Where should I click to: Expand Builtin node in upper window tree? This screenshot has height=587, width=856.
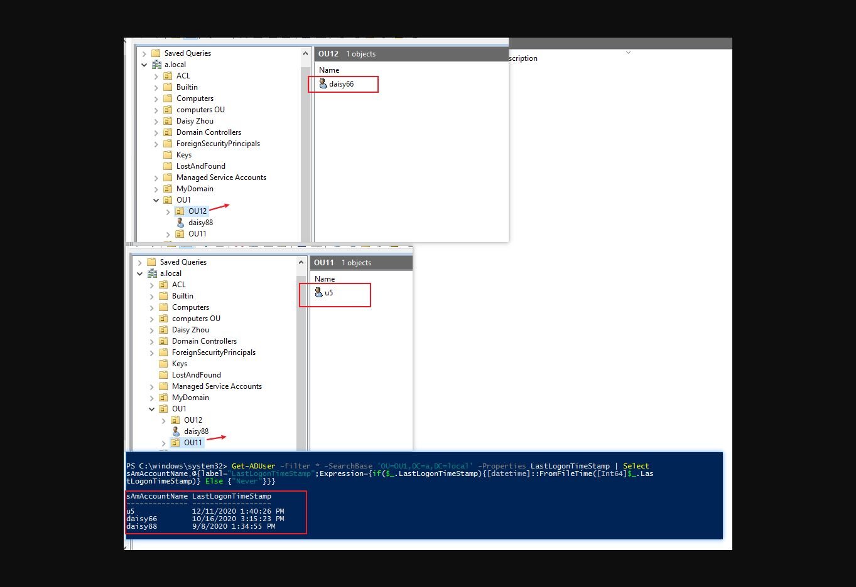pyautogui.click(x=156, y=87)
